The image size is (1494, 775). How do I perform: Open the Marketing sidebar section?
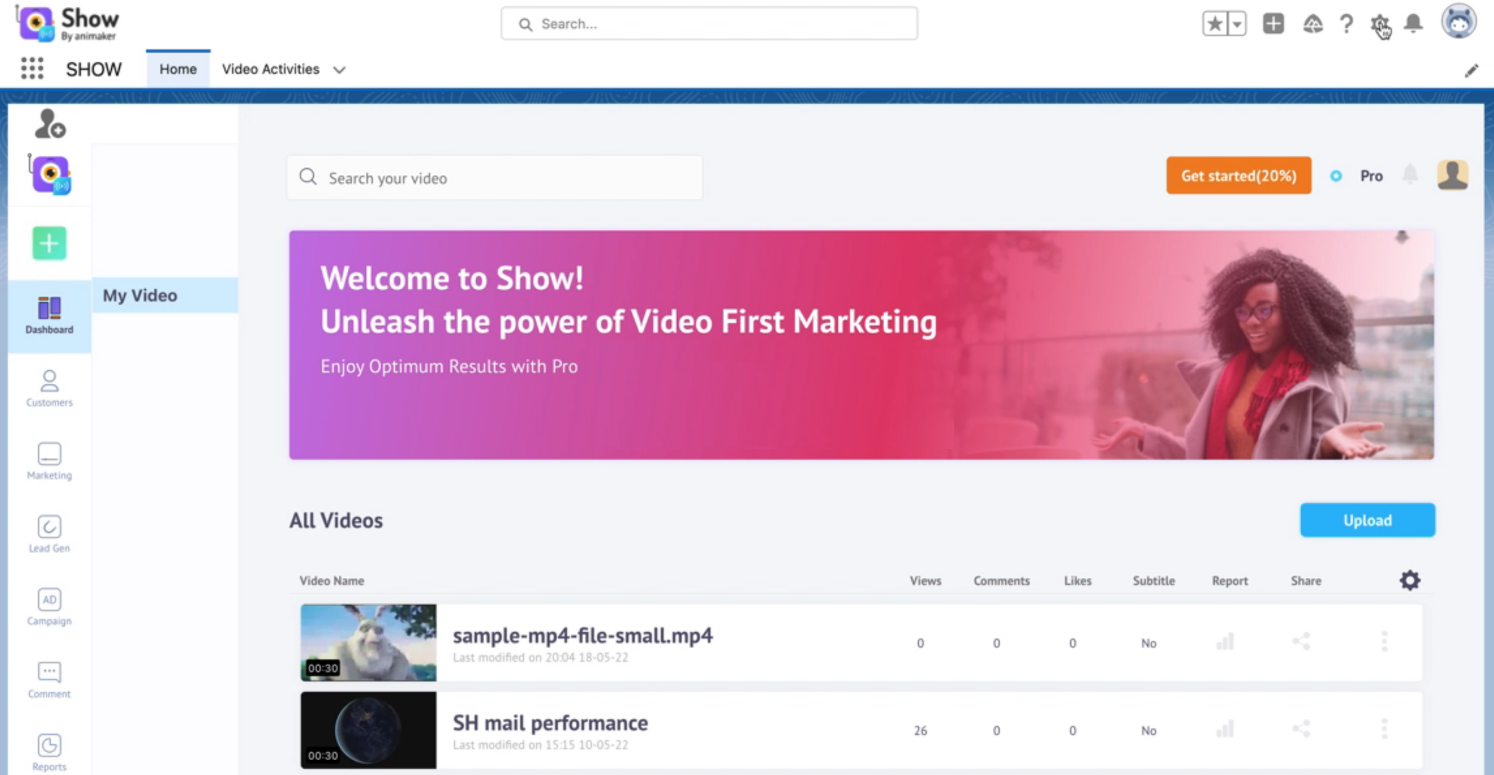[49, 462]
